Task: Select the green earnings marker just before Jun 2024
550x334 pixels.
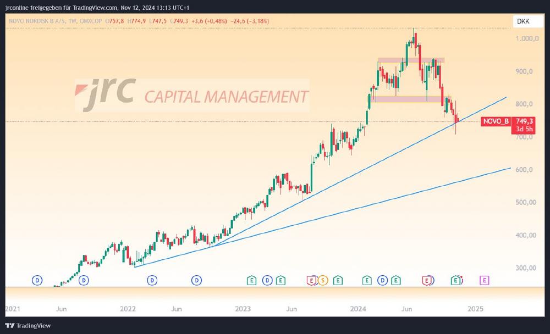Action: [395, 280]
